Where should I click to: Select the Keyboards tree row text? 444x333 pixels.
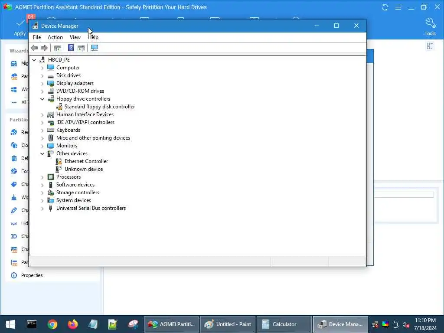pos(68,130)
